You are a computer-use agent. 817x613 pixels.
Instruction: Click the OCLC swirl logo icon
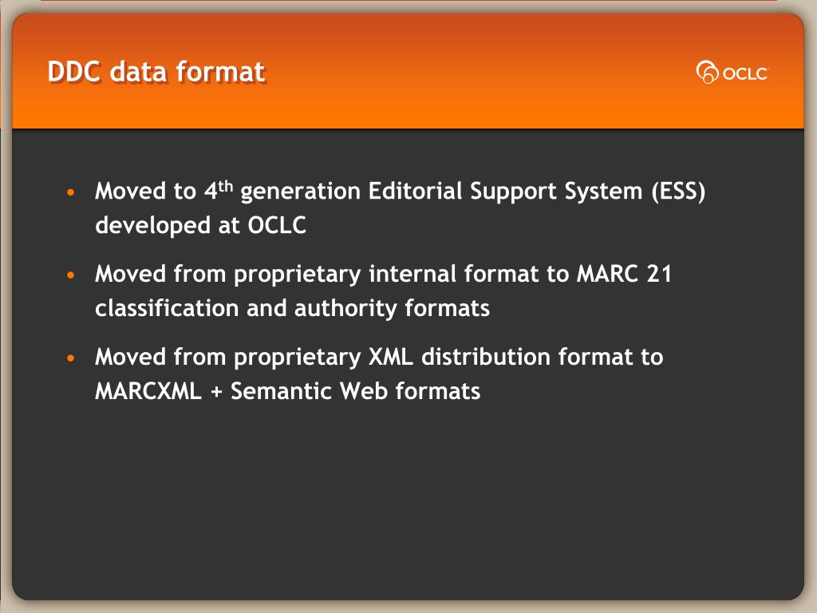708,73
